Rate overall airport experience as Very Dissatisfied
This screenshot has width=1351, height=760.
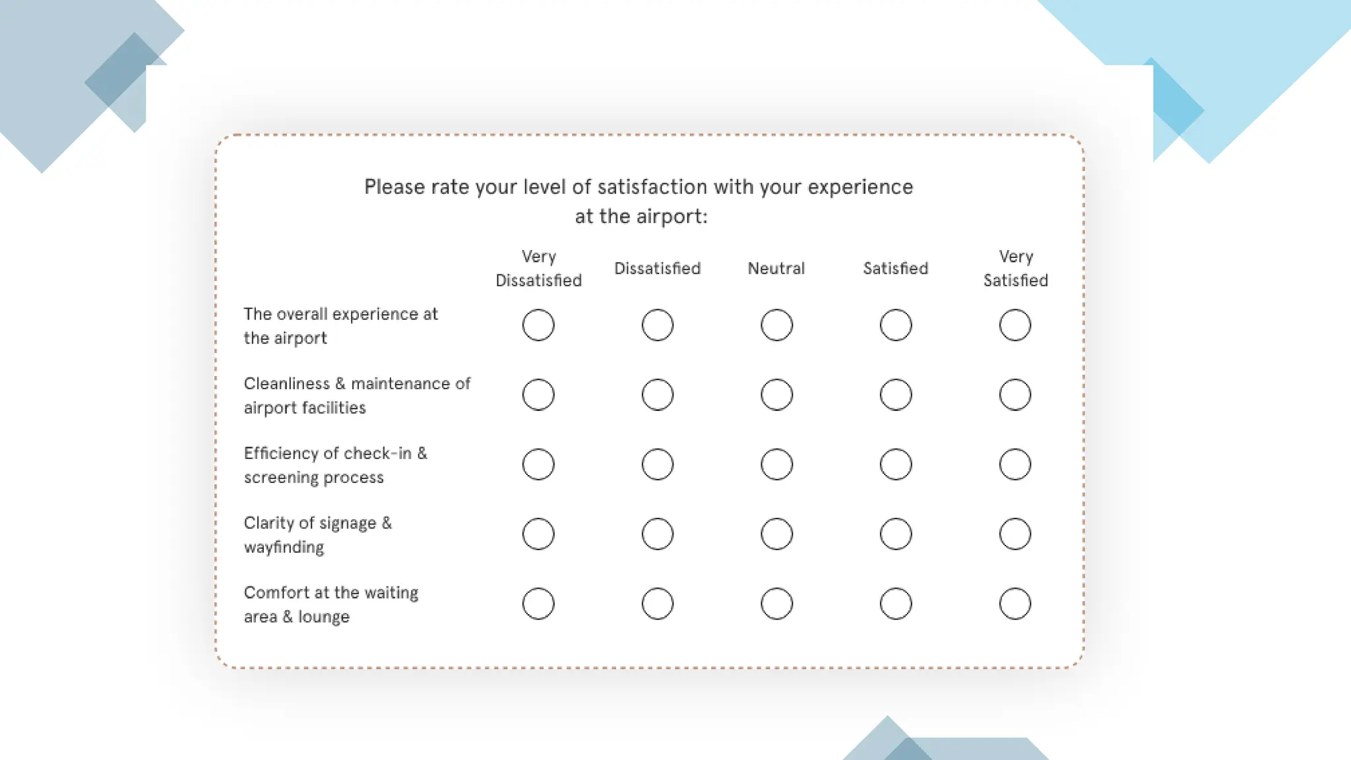[538, 325]
